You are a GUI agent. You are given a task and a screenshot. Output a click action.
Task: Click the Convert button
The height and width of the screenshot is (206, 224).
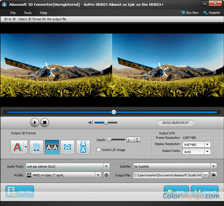(205, 192)
